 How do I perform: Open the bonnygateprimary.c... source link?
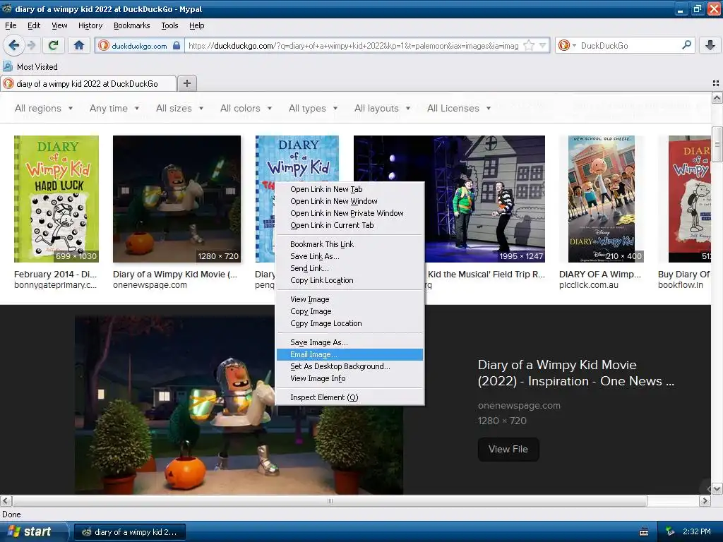coord(55,285)
